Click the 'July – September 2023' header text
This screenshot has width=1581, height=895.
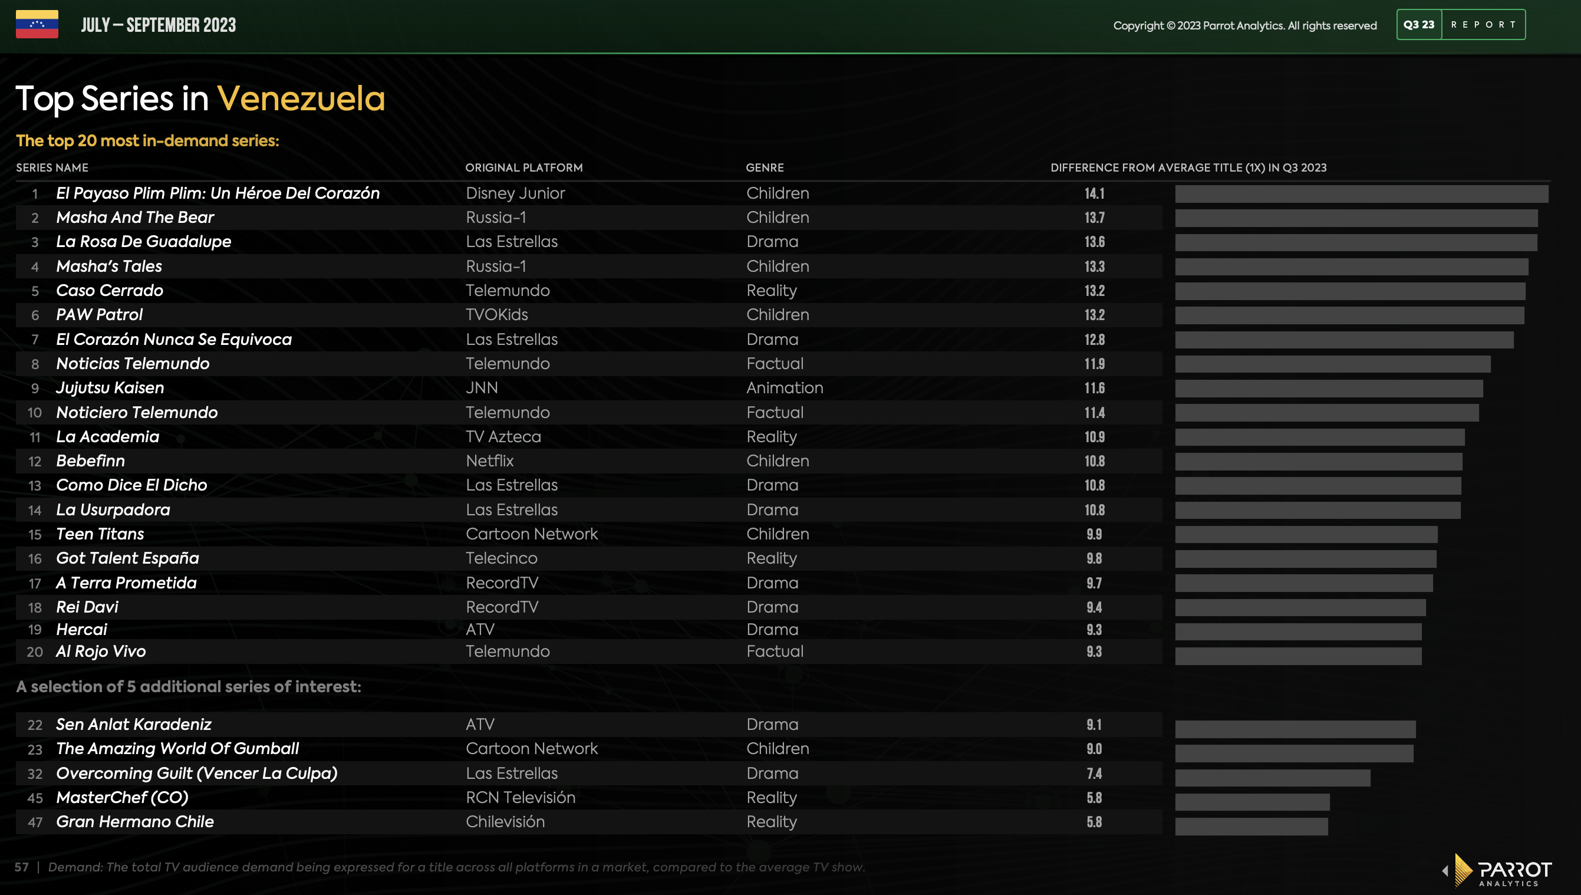coord(159,25)
